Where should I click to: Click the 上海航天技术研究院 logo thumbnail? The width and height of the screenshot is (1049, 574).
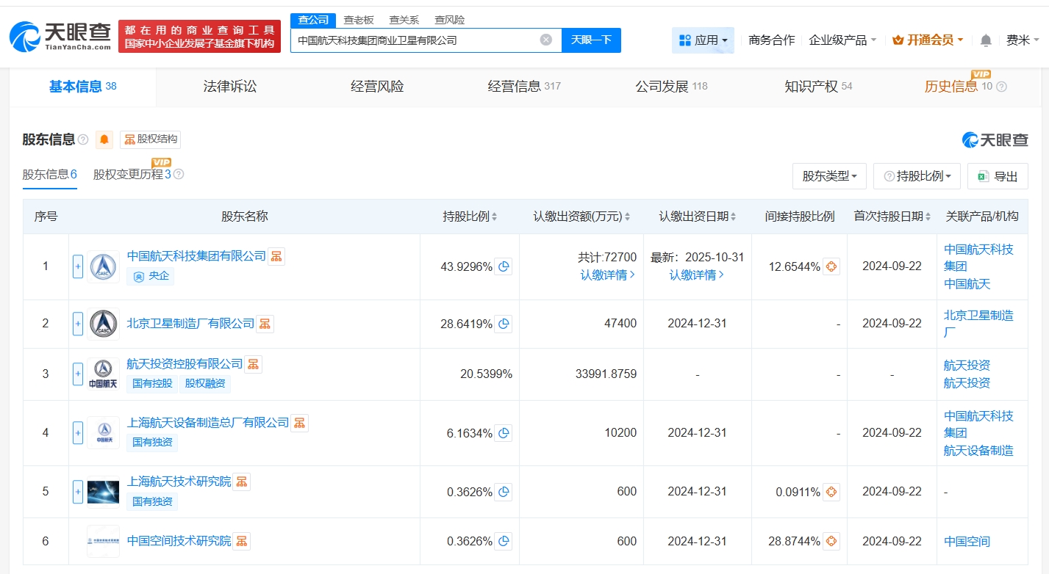pos(103,492)
